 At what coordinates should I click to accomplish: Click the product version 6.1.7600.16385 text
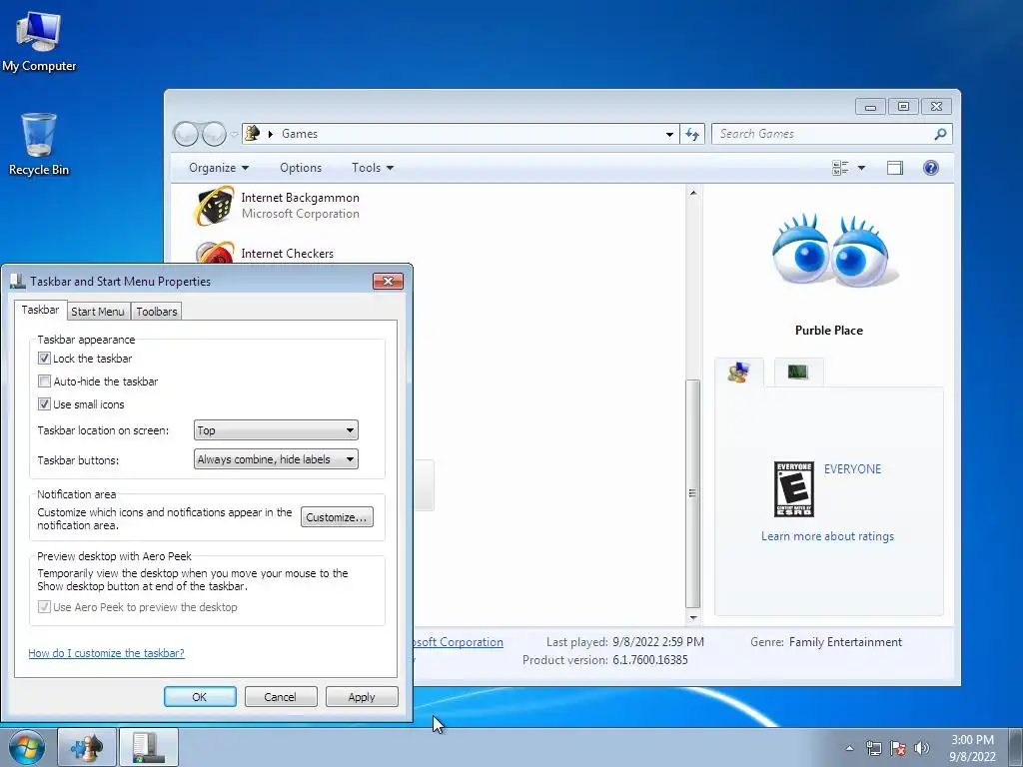(649, 660)
